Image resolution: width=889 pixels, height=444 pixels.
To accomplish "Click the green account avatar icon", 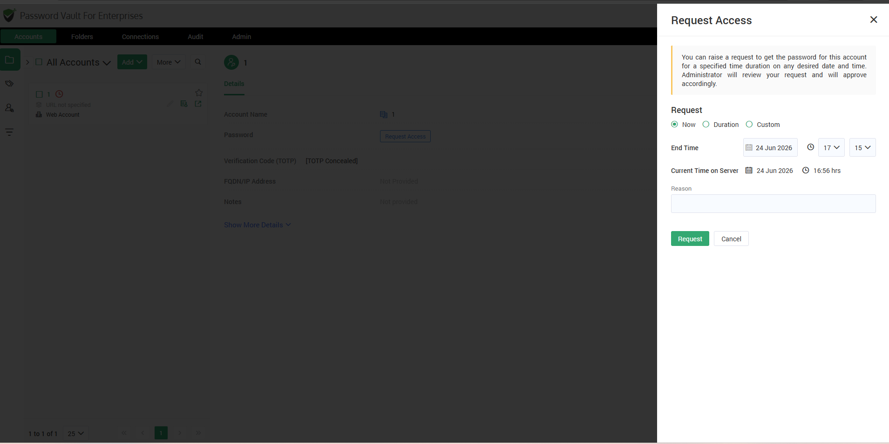I will click(231, 62).
